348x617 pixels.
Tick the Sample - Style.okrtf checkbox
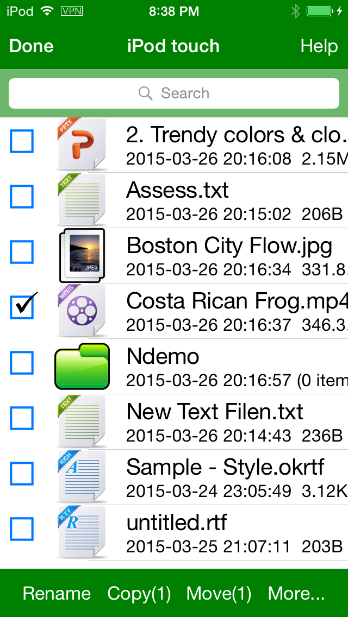click(x=22, y=474)
